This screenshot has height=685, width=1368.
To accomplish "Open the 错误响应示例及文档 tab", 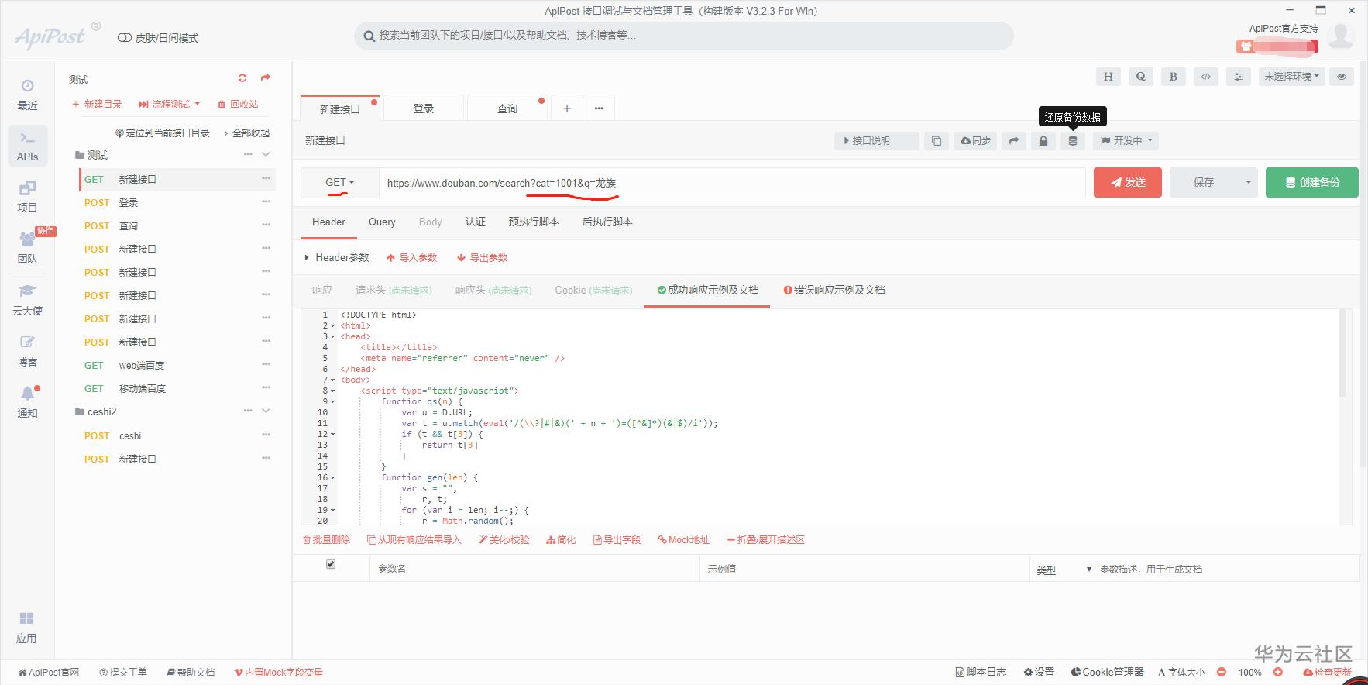I will pos(834,291).
